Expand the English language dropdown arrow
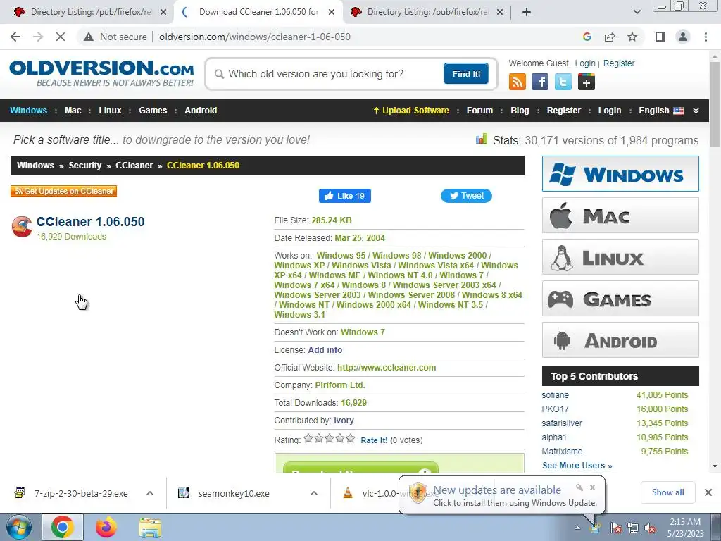This screenshot has width=721, height=541. [696, 111]
